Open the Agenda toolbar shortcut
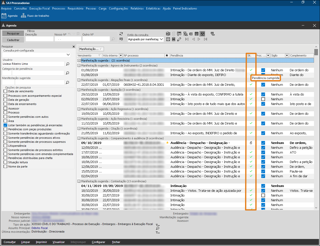The image size is (320, 246). (x=9, y=16)
